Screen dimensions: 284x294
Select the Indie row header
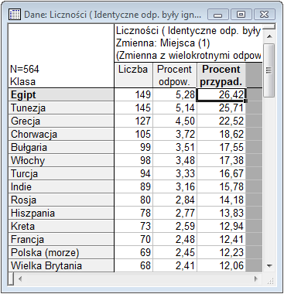pyautogui.click(x=61, y=187)
